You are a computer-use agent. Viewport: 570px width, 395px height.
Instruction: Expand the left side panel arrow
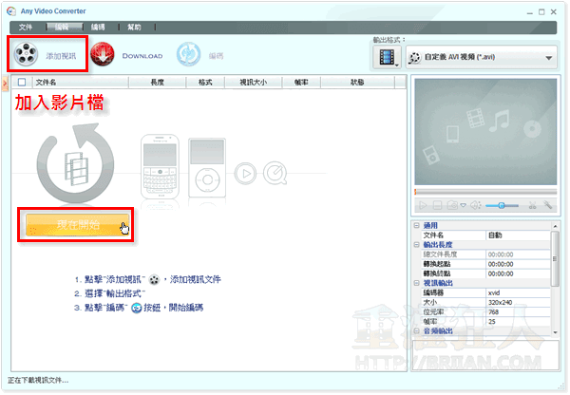(5, 84)
